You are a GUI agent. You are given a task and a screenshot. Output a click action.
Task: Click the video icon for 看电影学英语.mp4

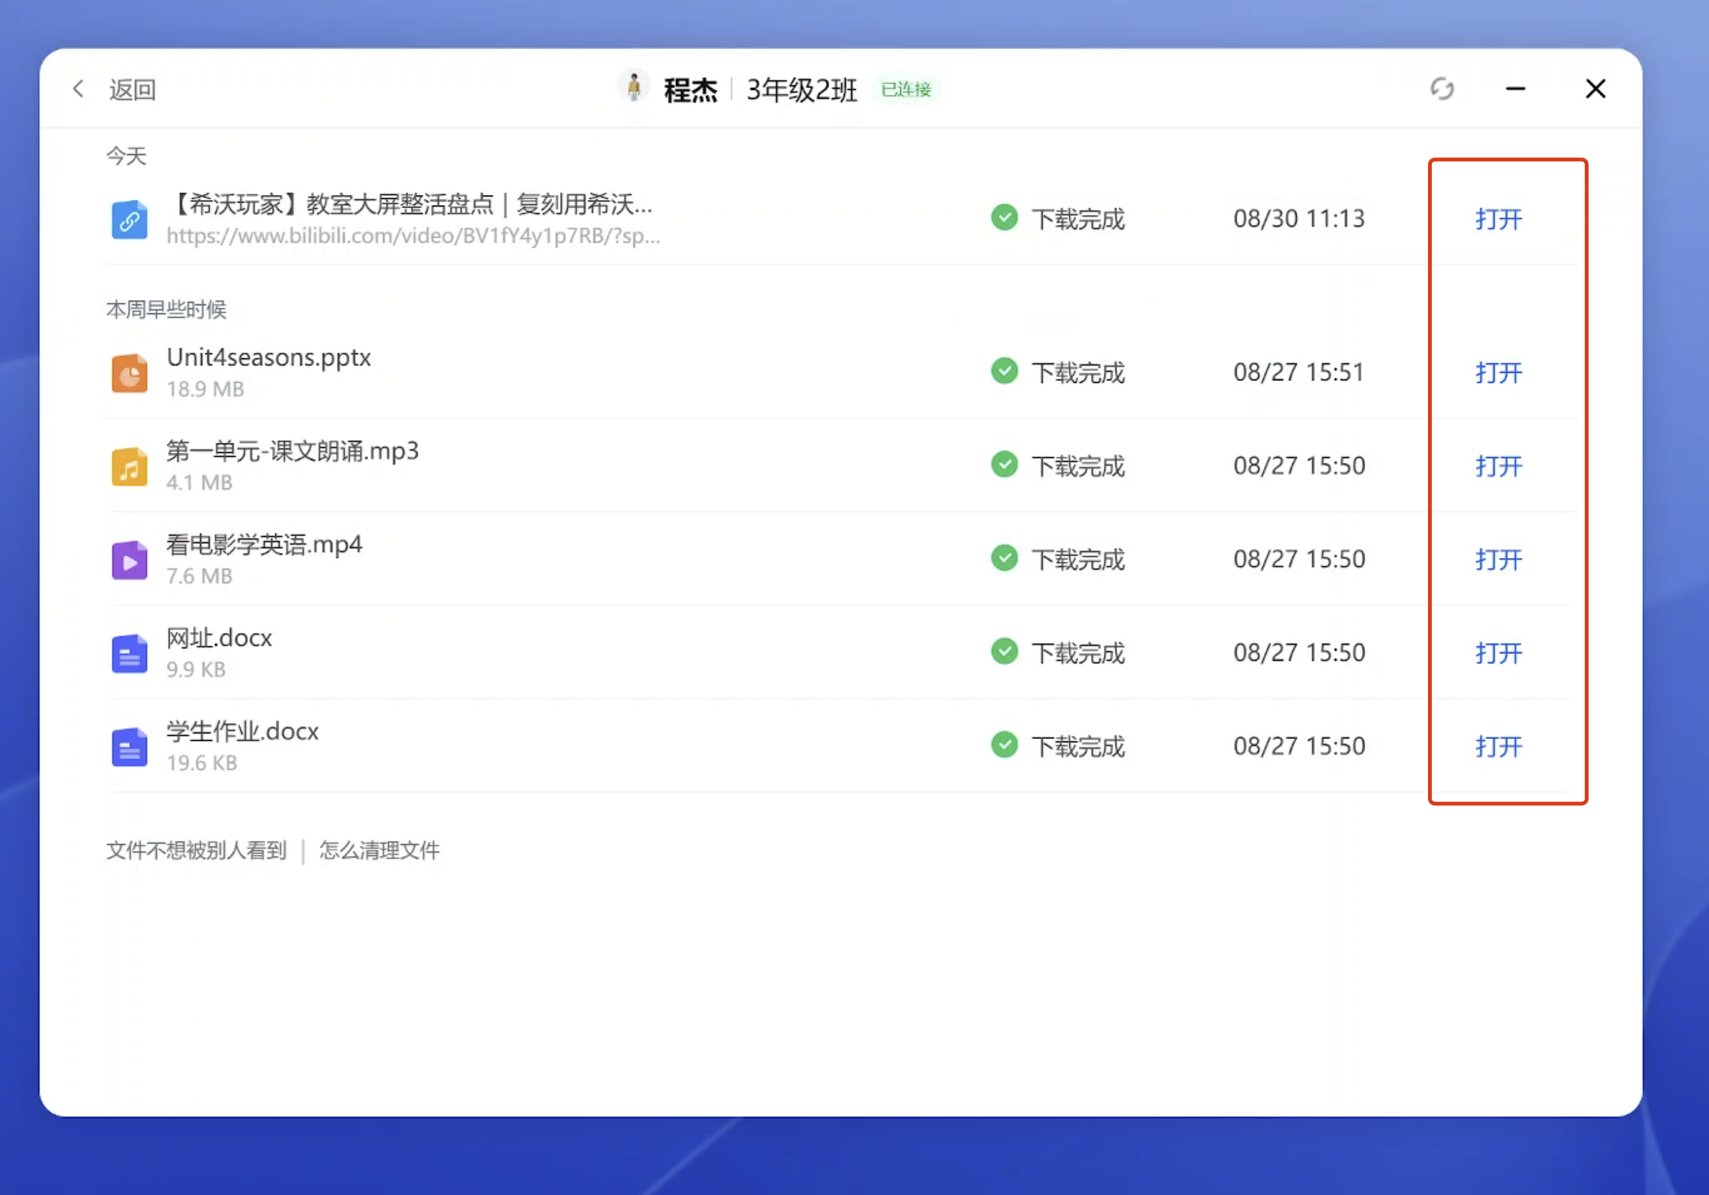pyautogui.click(x=129, y=561)
